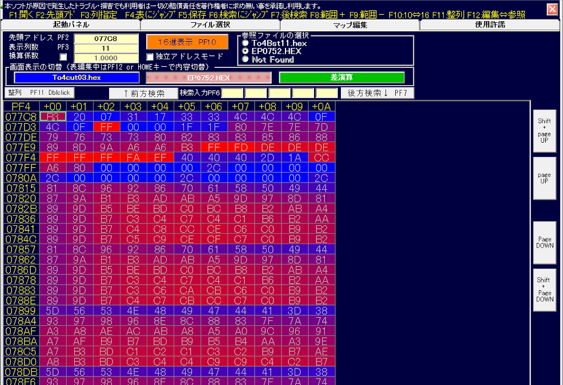Show the blue To4cut03.hex view
563x385 pixels.
point(77,78)
